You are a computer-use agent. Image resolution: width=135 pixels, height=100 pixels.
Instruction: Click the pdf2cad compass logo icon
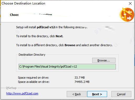127,15
